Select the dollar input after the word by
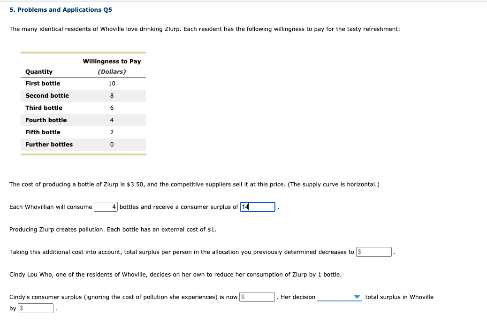The width and height of the screenshot is (487, 323). pos(36,308)
